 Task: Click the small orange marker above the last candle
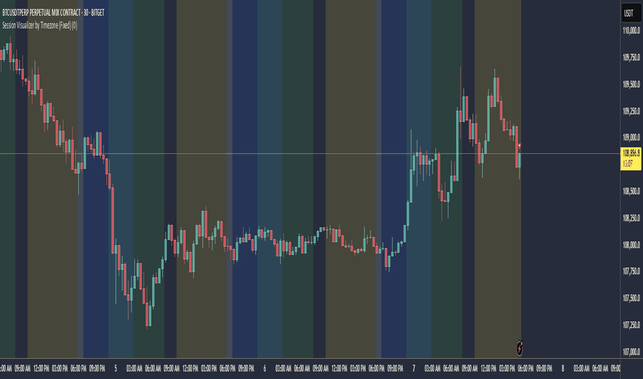pos(520,146)
